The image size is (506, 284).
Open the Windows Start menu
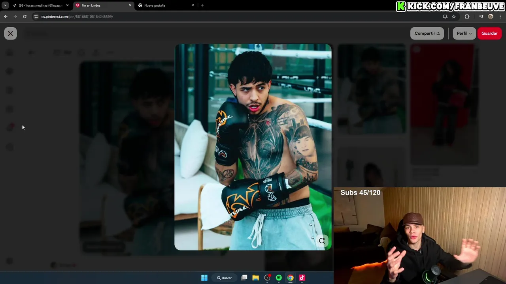[204, 278]
